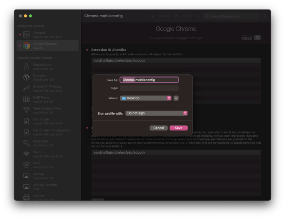Select the General domain in sidebar
This screenshot has width=285, height=219.
pyautogui.click(x=48, y=34)
